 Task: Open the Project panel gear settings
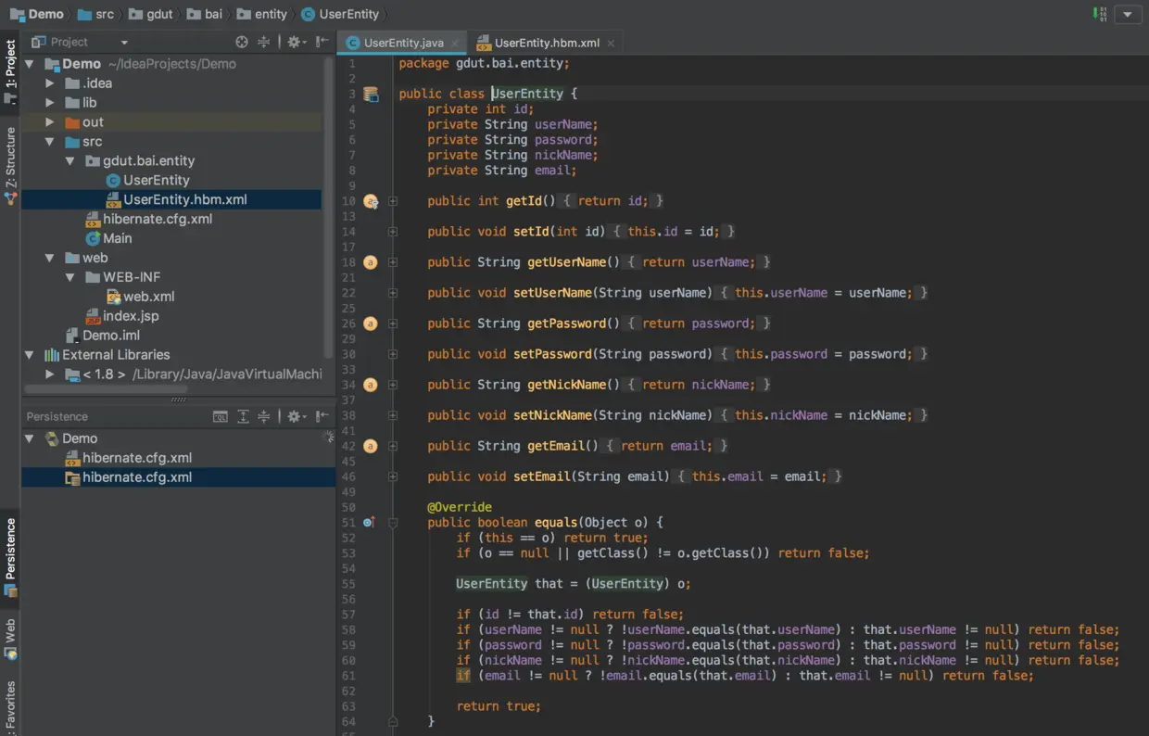click(x=294, y=42)
